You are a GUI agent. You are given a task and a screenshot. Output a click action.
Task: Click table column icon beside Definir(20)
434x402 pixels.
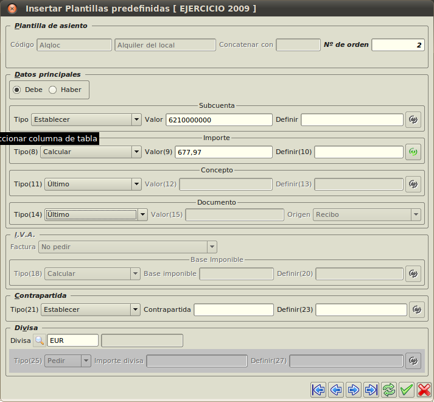pyautogui.click(x=413, y=273)
